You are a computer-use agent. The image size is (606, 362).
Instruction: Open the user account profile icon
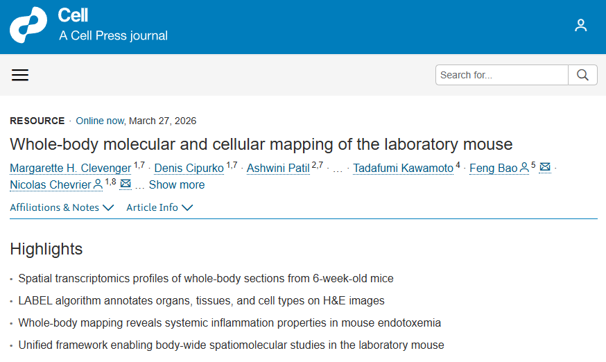581,26
